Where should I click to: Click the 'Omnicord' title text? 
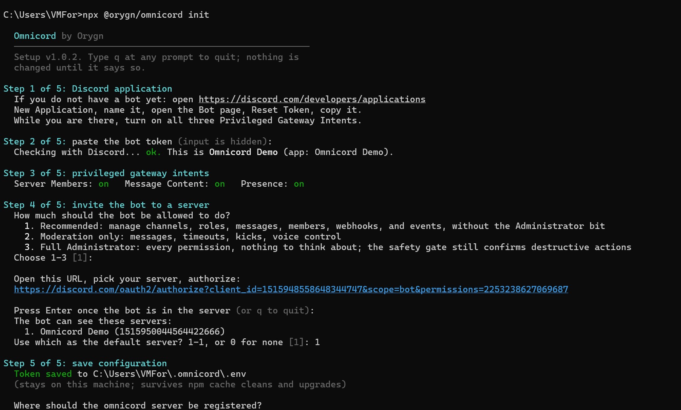click(x=35, y=36)
